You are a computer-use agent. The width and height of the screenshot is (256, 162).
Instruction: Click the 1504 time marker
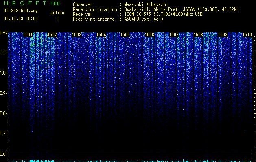[101, 35]
